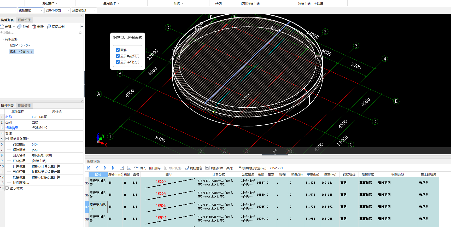Open the 通用操作 menu
Viewport: 451px width, 227px height.
111,3
